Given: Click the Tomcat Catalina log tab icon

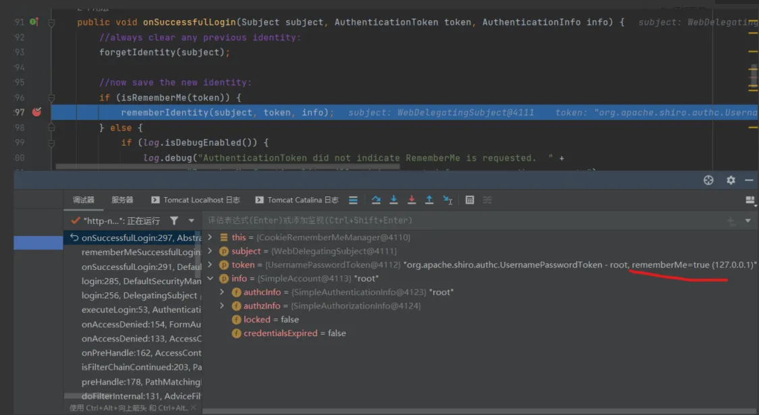Looking at the screenshot, I should pyautogui.click(x=260, y=200).
